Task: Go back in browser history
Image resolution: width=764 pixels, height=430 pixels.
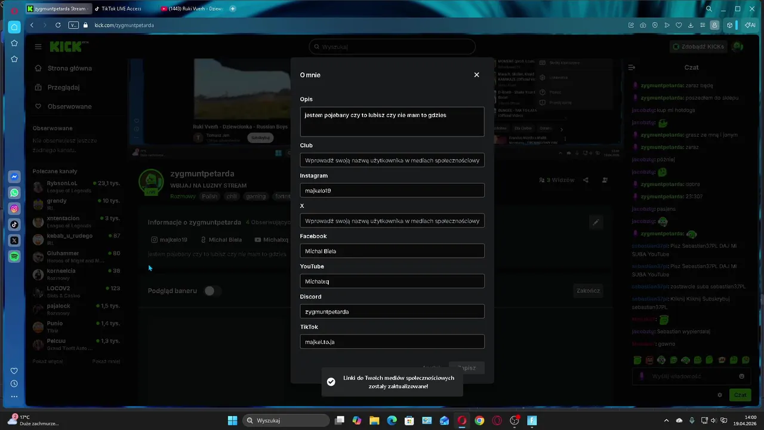Action: pos(32,25)
